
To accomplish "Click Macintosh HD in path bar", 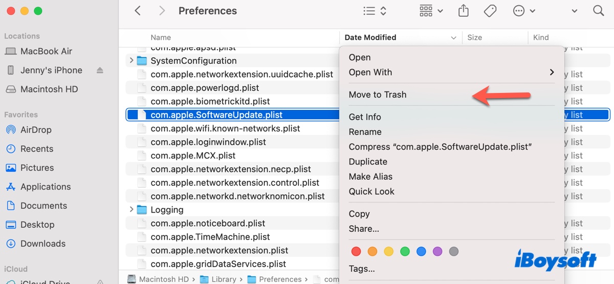I will click(158, 279).
